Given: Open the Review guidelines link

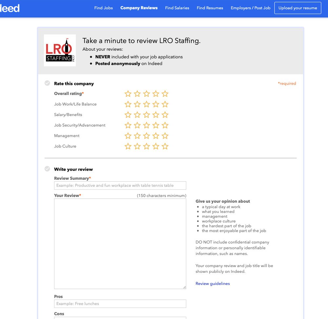Looking at the screenshot, I should pos(213,284).
